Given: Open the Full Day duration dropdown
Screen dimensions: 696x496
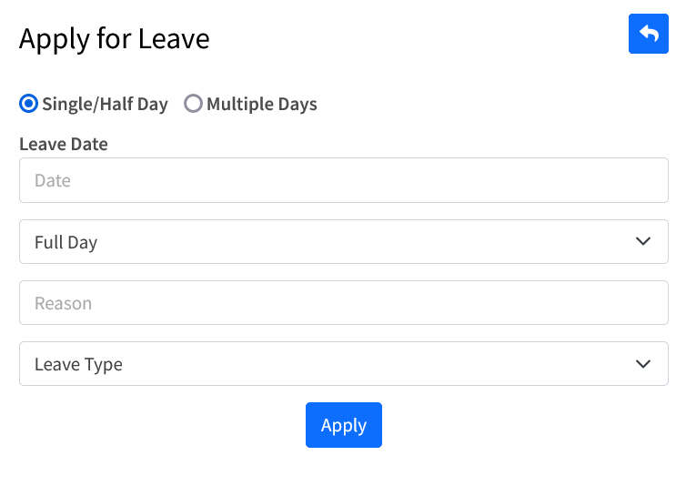Looking at the screenshot, I should pyautogui.click(x=343, y=241).
